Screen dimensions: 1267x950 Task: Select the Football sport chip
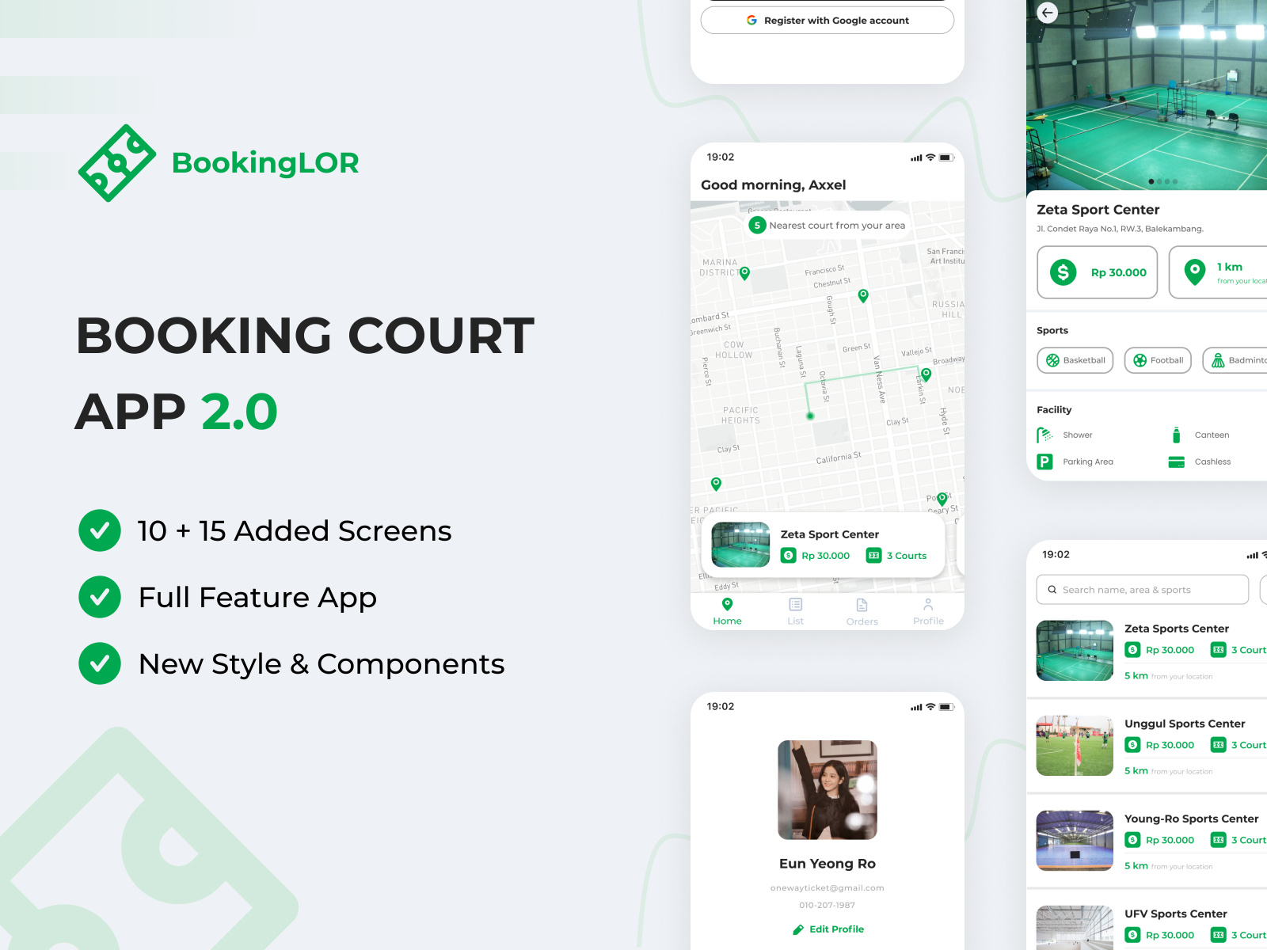(1158, 360)
